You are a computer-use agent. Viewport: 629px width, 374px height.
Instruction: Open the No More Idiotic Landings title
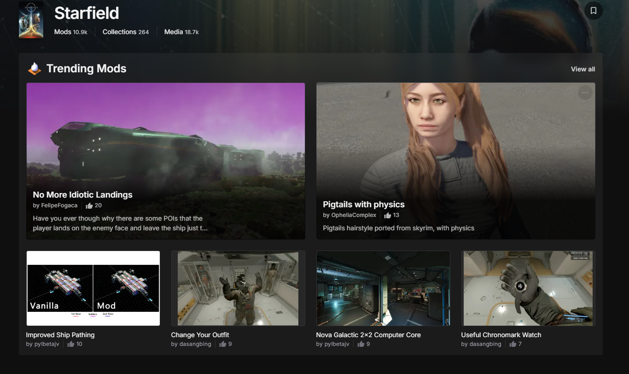click(82, 194)
